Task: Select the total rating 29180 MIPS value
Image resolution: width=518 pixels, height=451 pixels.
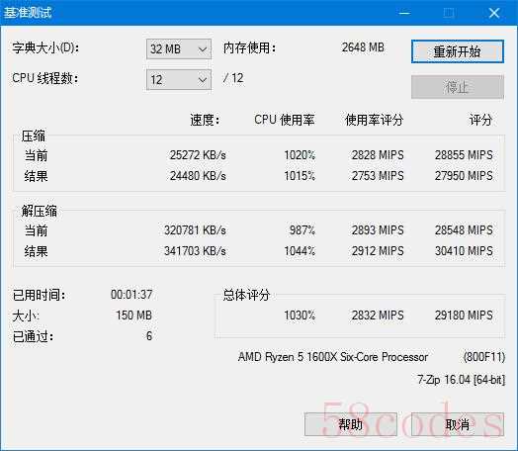Action: [464, 316]
